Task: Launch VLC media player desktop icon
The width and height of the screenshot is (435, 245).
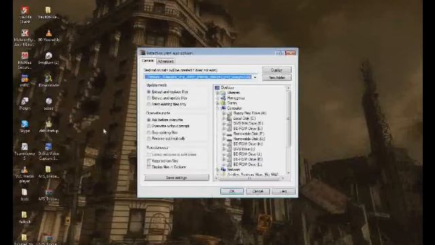Action: coord(24,174)
